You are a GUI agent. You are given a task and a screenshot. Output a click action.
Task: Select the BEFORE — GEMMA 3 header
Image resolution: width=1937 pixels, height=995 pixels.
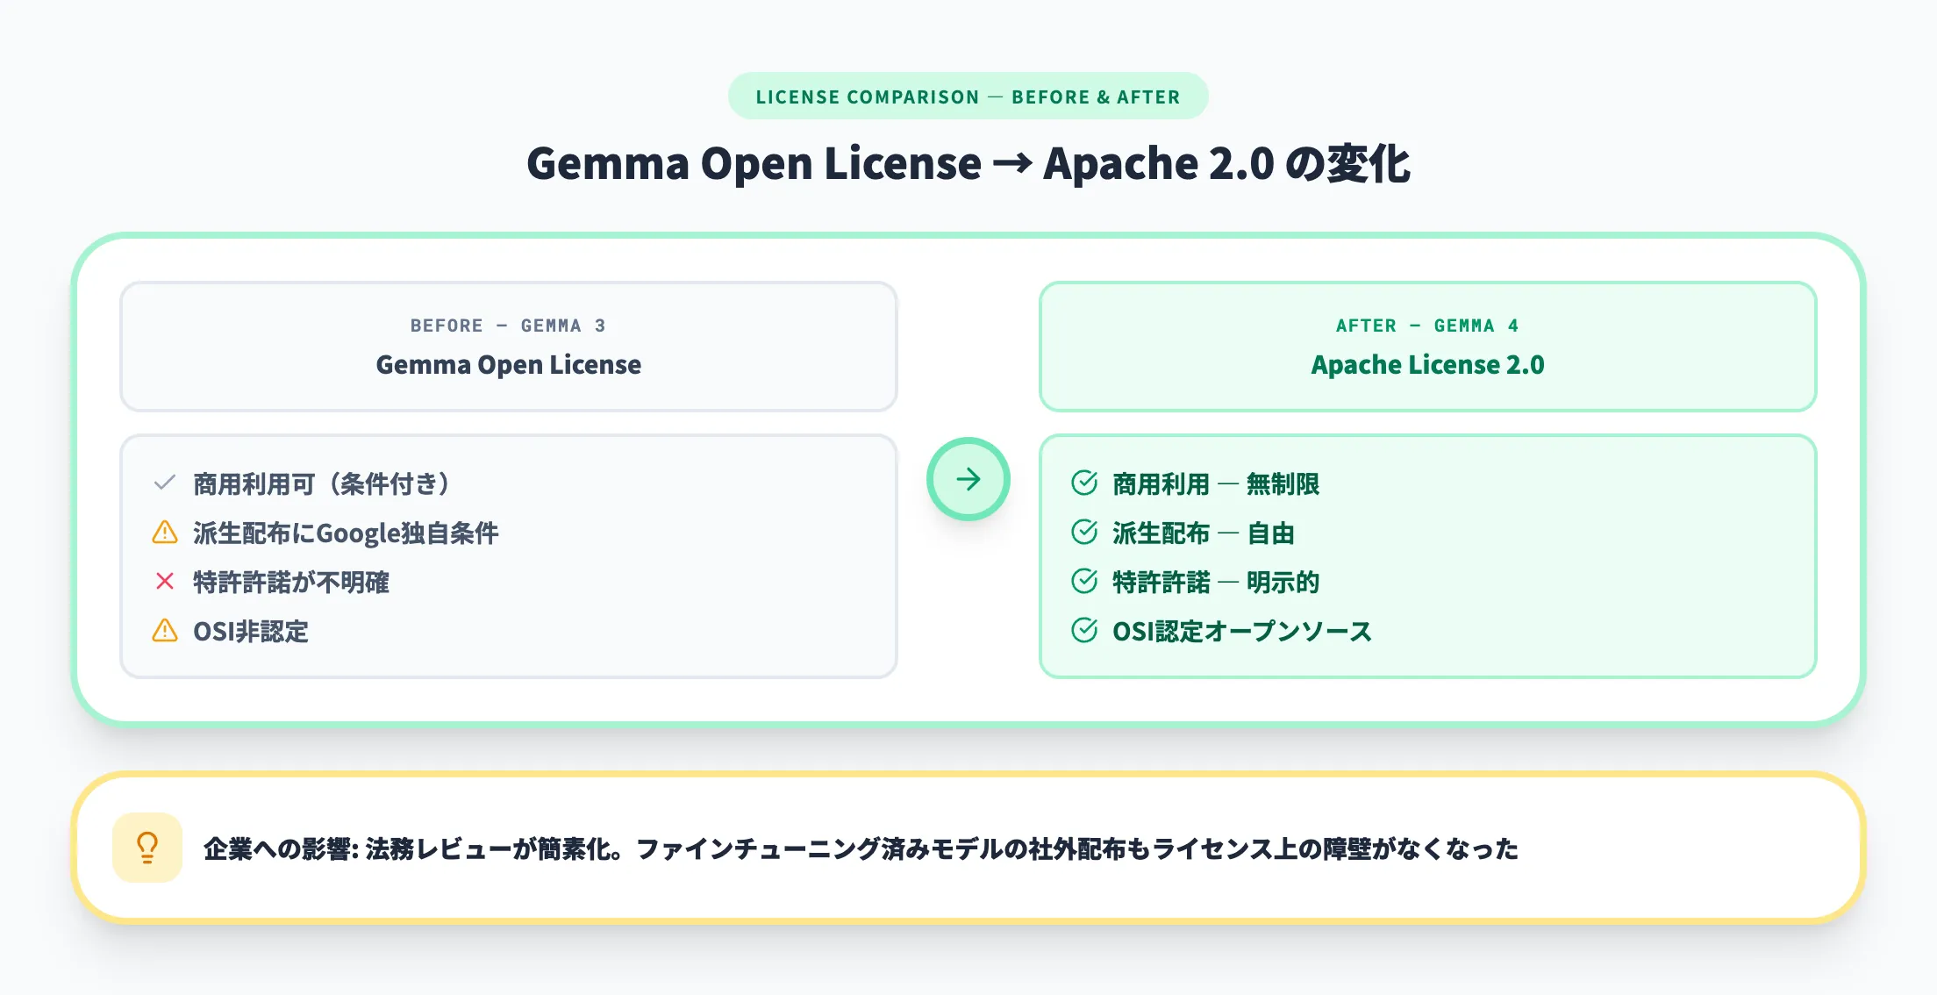click(508, 326)
